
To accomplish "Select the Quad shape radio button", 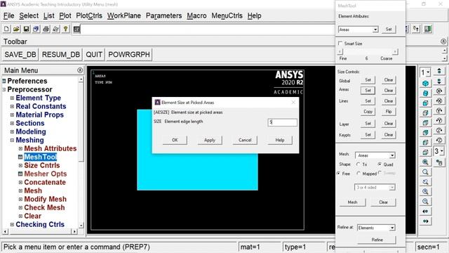I will pyautogui.click(x=380, y=164).
